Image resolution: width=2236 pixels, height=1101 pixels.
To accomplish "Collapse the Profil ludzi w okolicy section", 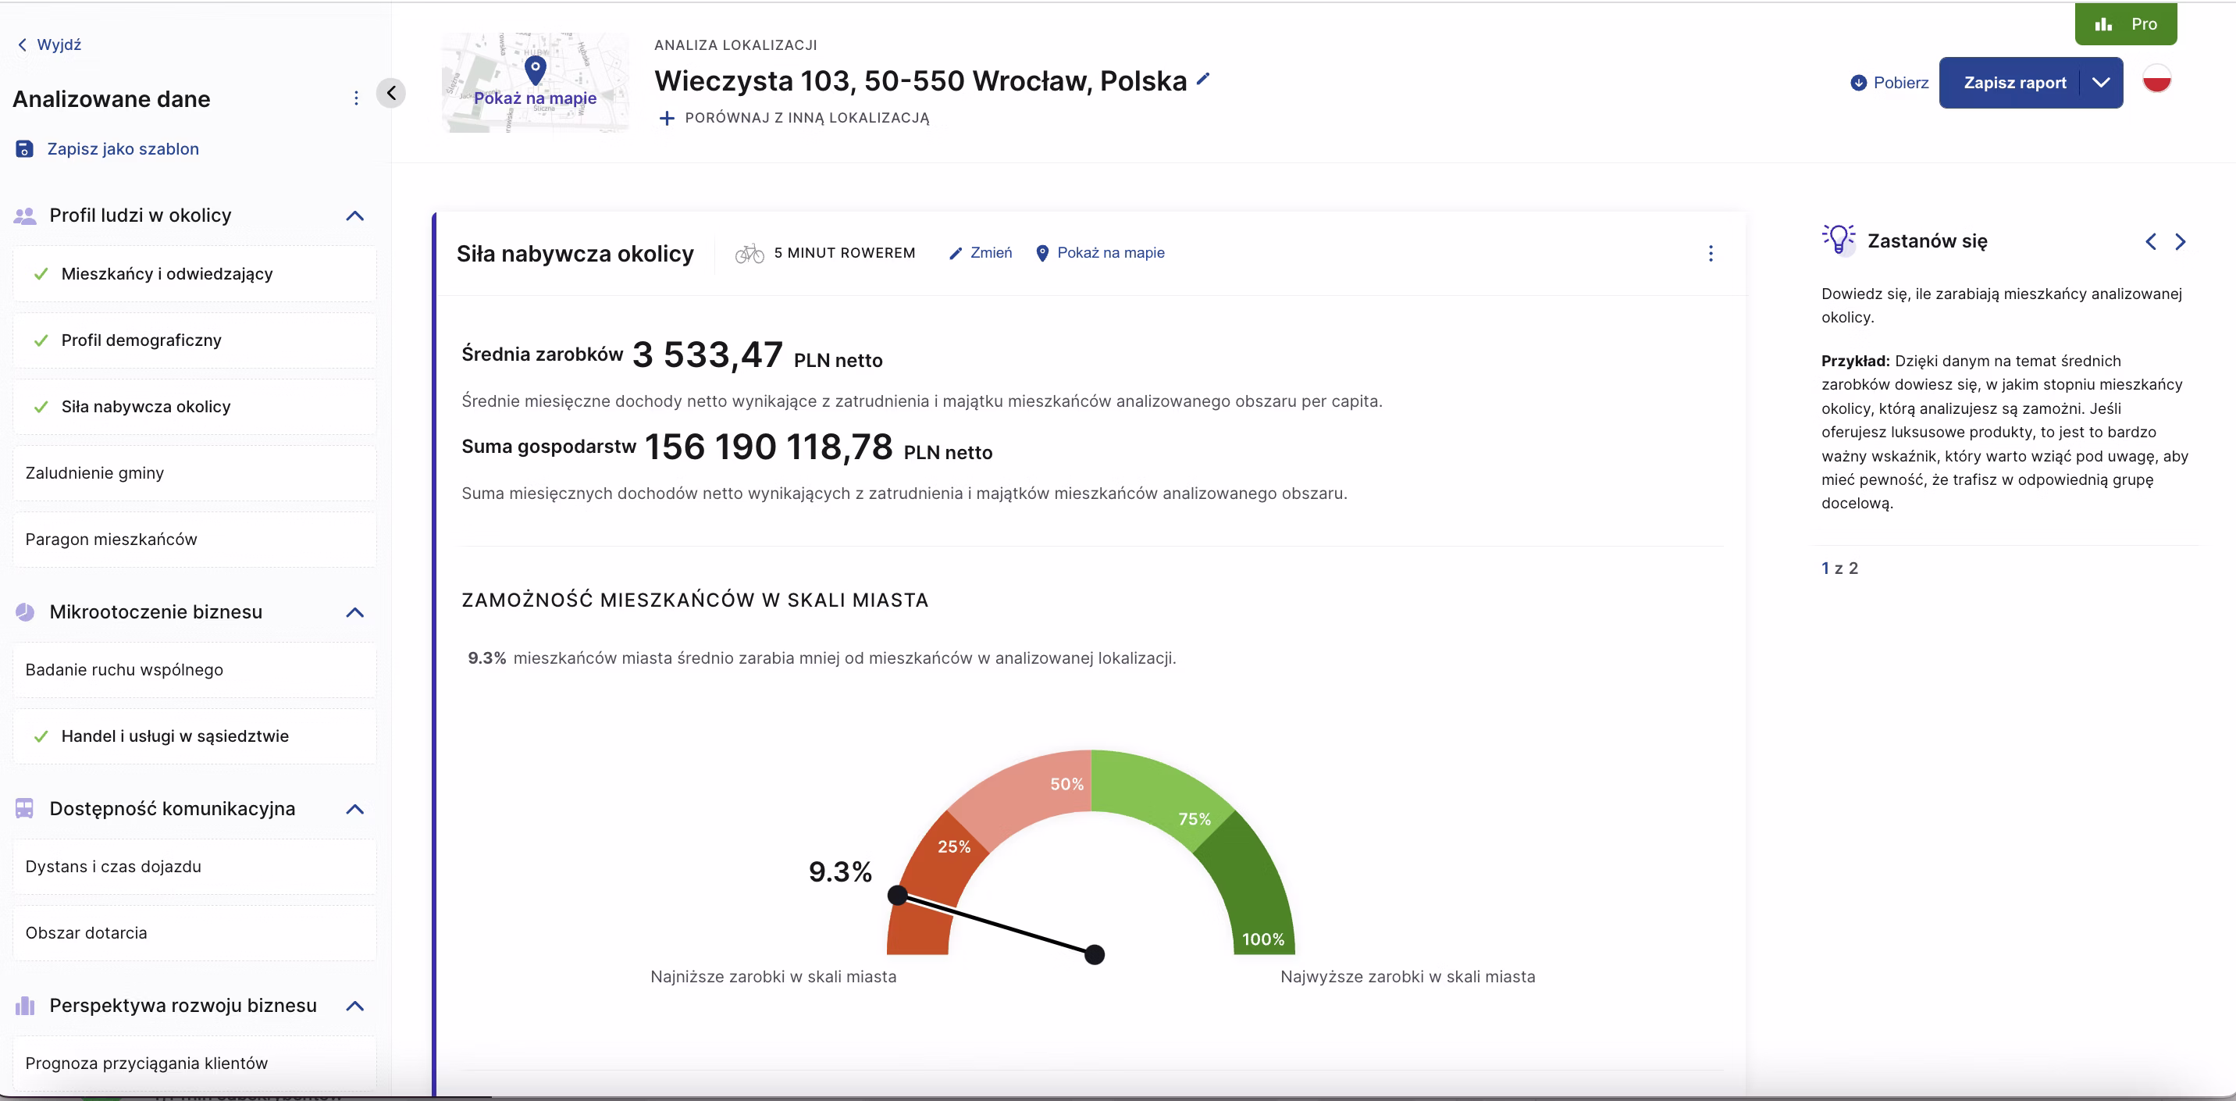I will (354, 216).
